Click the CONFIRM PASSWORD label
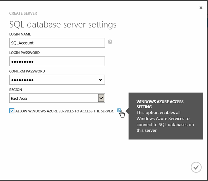 (x=27, y=71)
